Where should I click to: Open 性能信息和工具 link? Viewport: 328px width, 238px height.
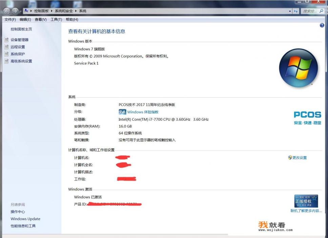pyautogui.click(x=23, y=226)
